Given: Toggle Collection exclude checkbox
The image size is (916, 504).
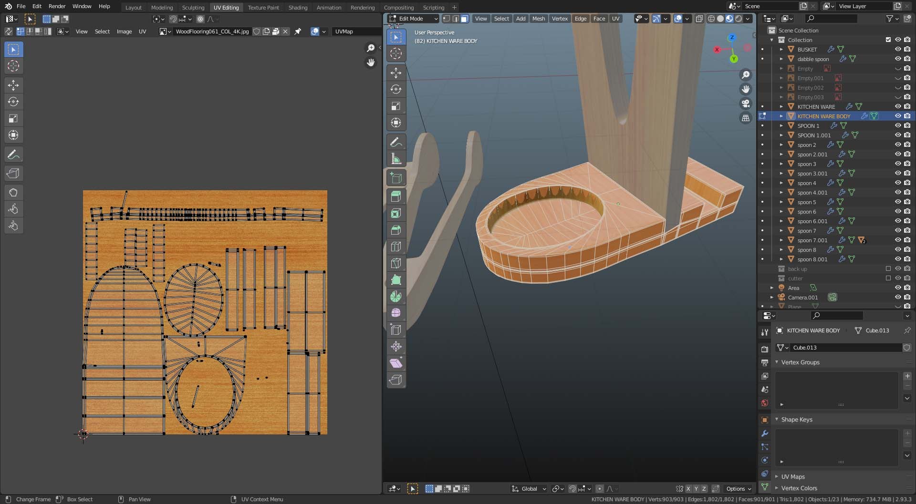Looking at the screenshot, I should [x=888, y=40].
